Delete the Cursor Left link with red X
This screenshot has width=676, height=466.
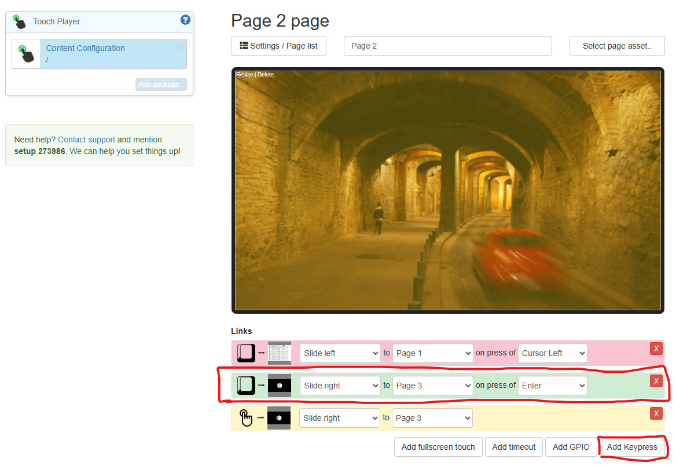(x=656, y=348)
